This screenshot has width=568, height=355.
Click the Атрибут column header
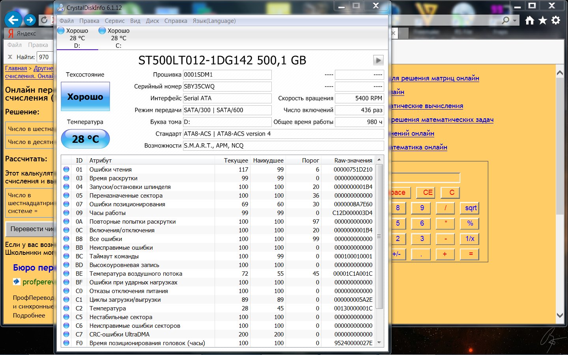point(151,160)
